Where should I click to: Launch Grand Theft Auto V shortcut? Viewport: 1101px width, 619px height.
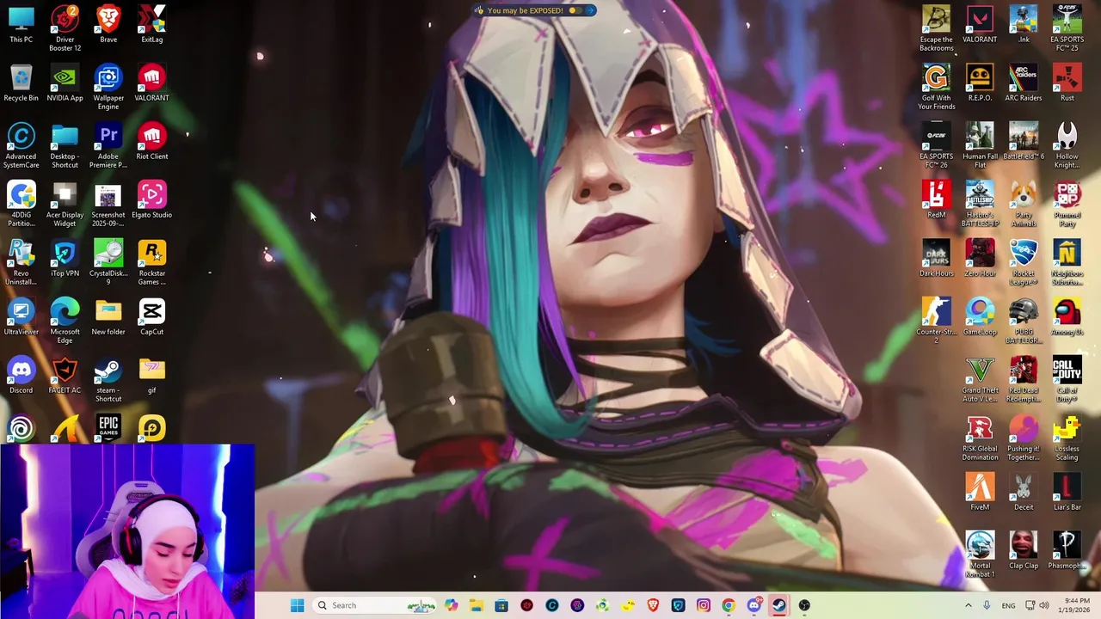[x=980, y=379]
